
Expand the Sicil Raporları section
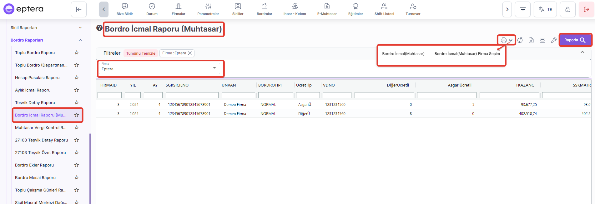pyautogui.click(x=80, y=27)
